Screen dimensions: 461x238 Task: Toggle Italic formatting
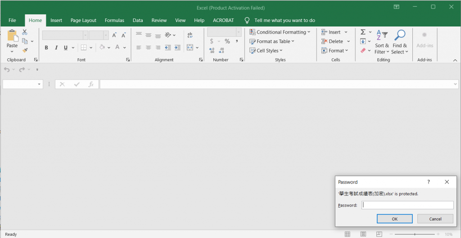[56, 48]
